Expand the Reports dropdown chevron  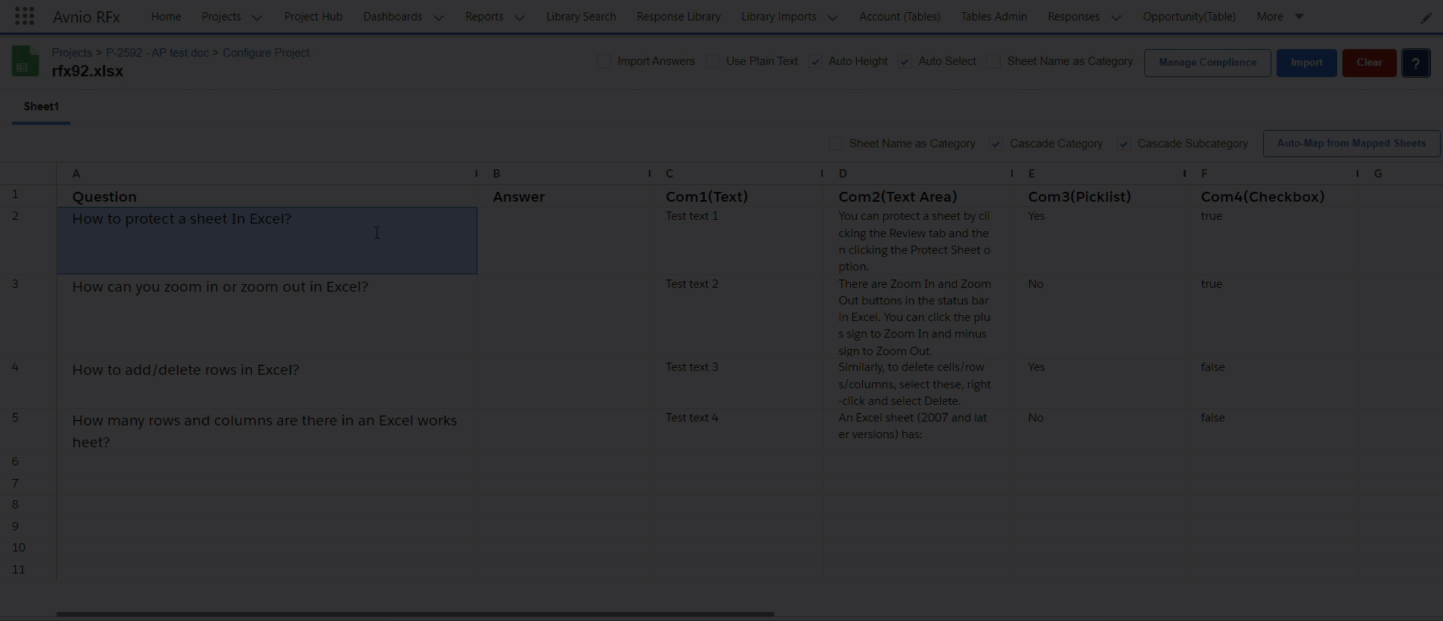[520, 17]
